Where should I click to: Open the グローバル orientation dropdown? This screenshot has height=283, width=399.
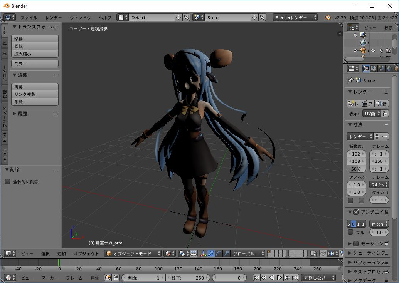click(247, 253)
